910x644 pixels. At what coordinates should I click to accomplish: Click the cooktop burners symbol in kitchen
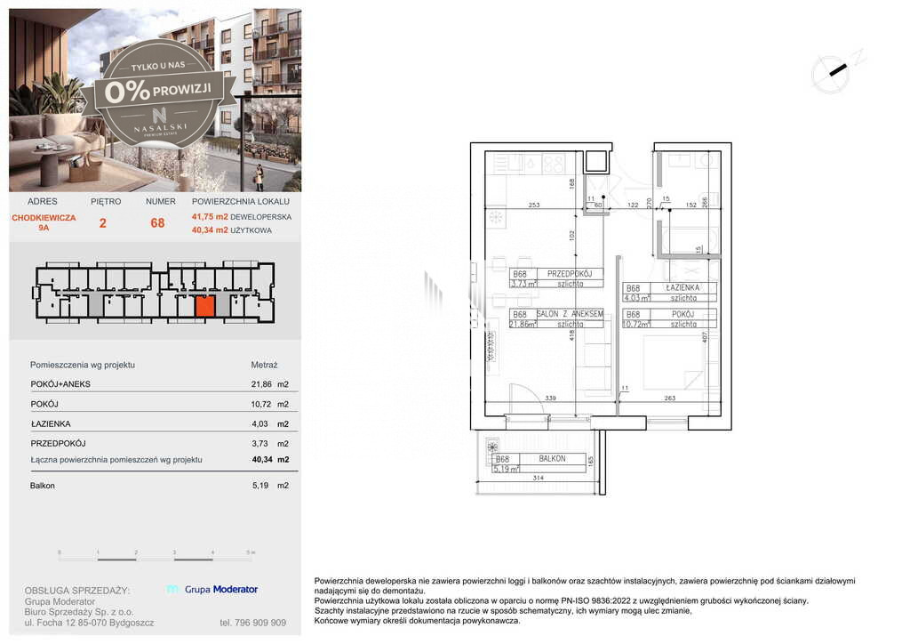click(553, 163)
